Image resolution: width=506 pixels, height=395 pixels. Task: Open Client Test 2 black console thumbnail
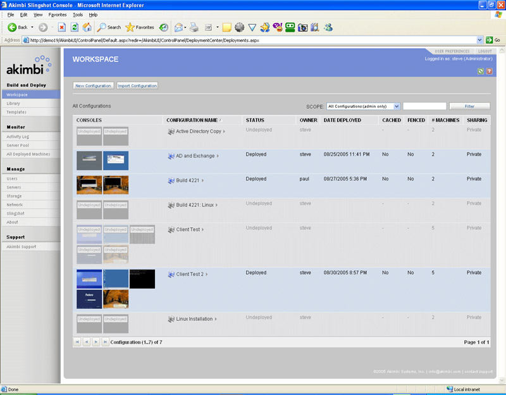pyautogui.click(x=142, y=279)
